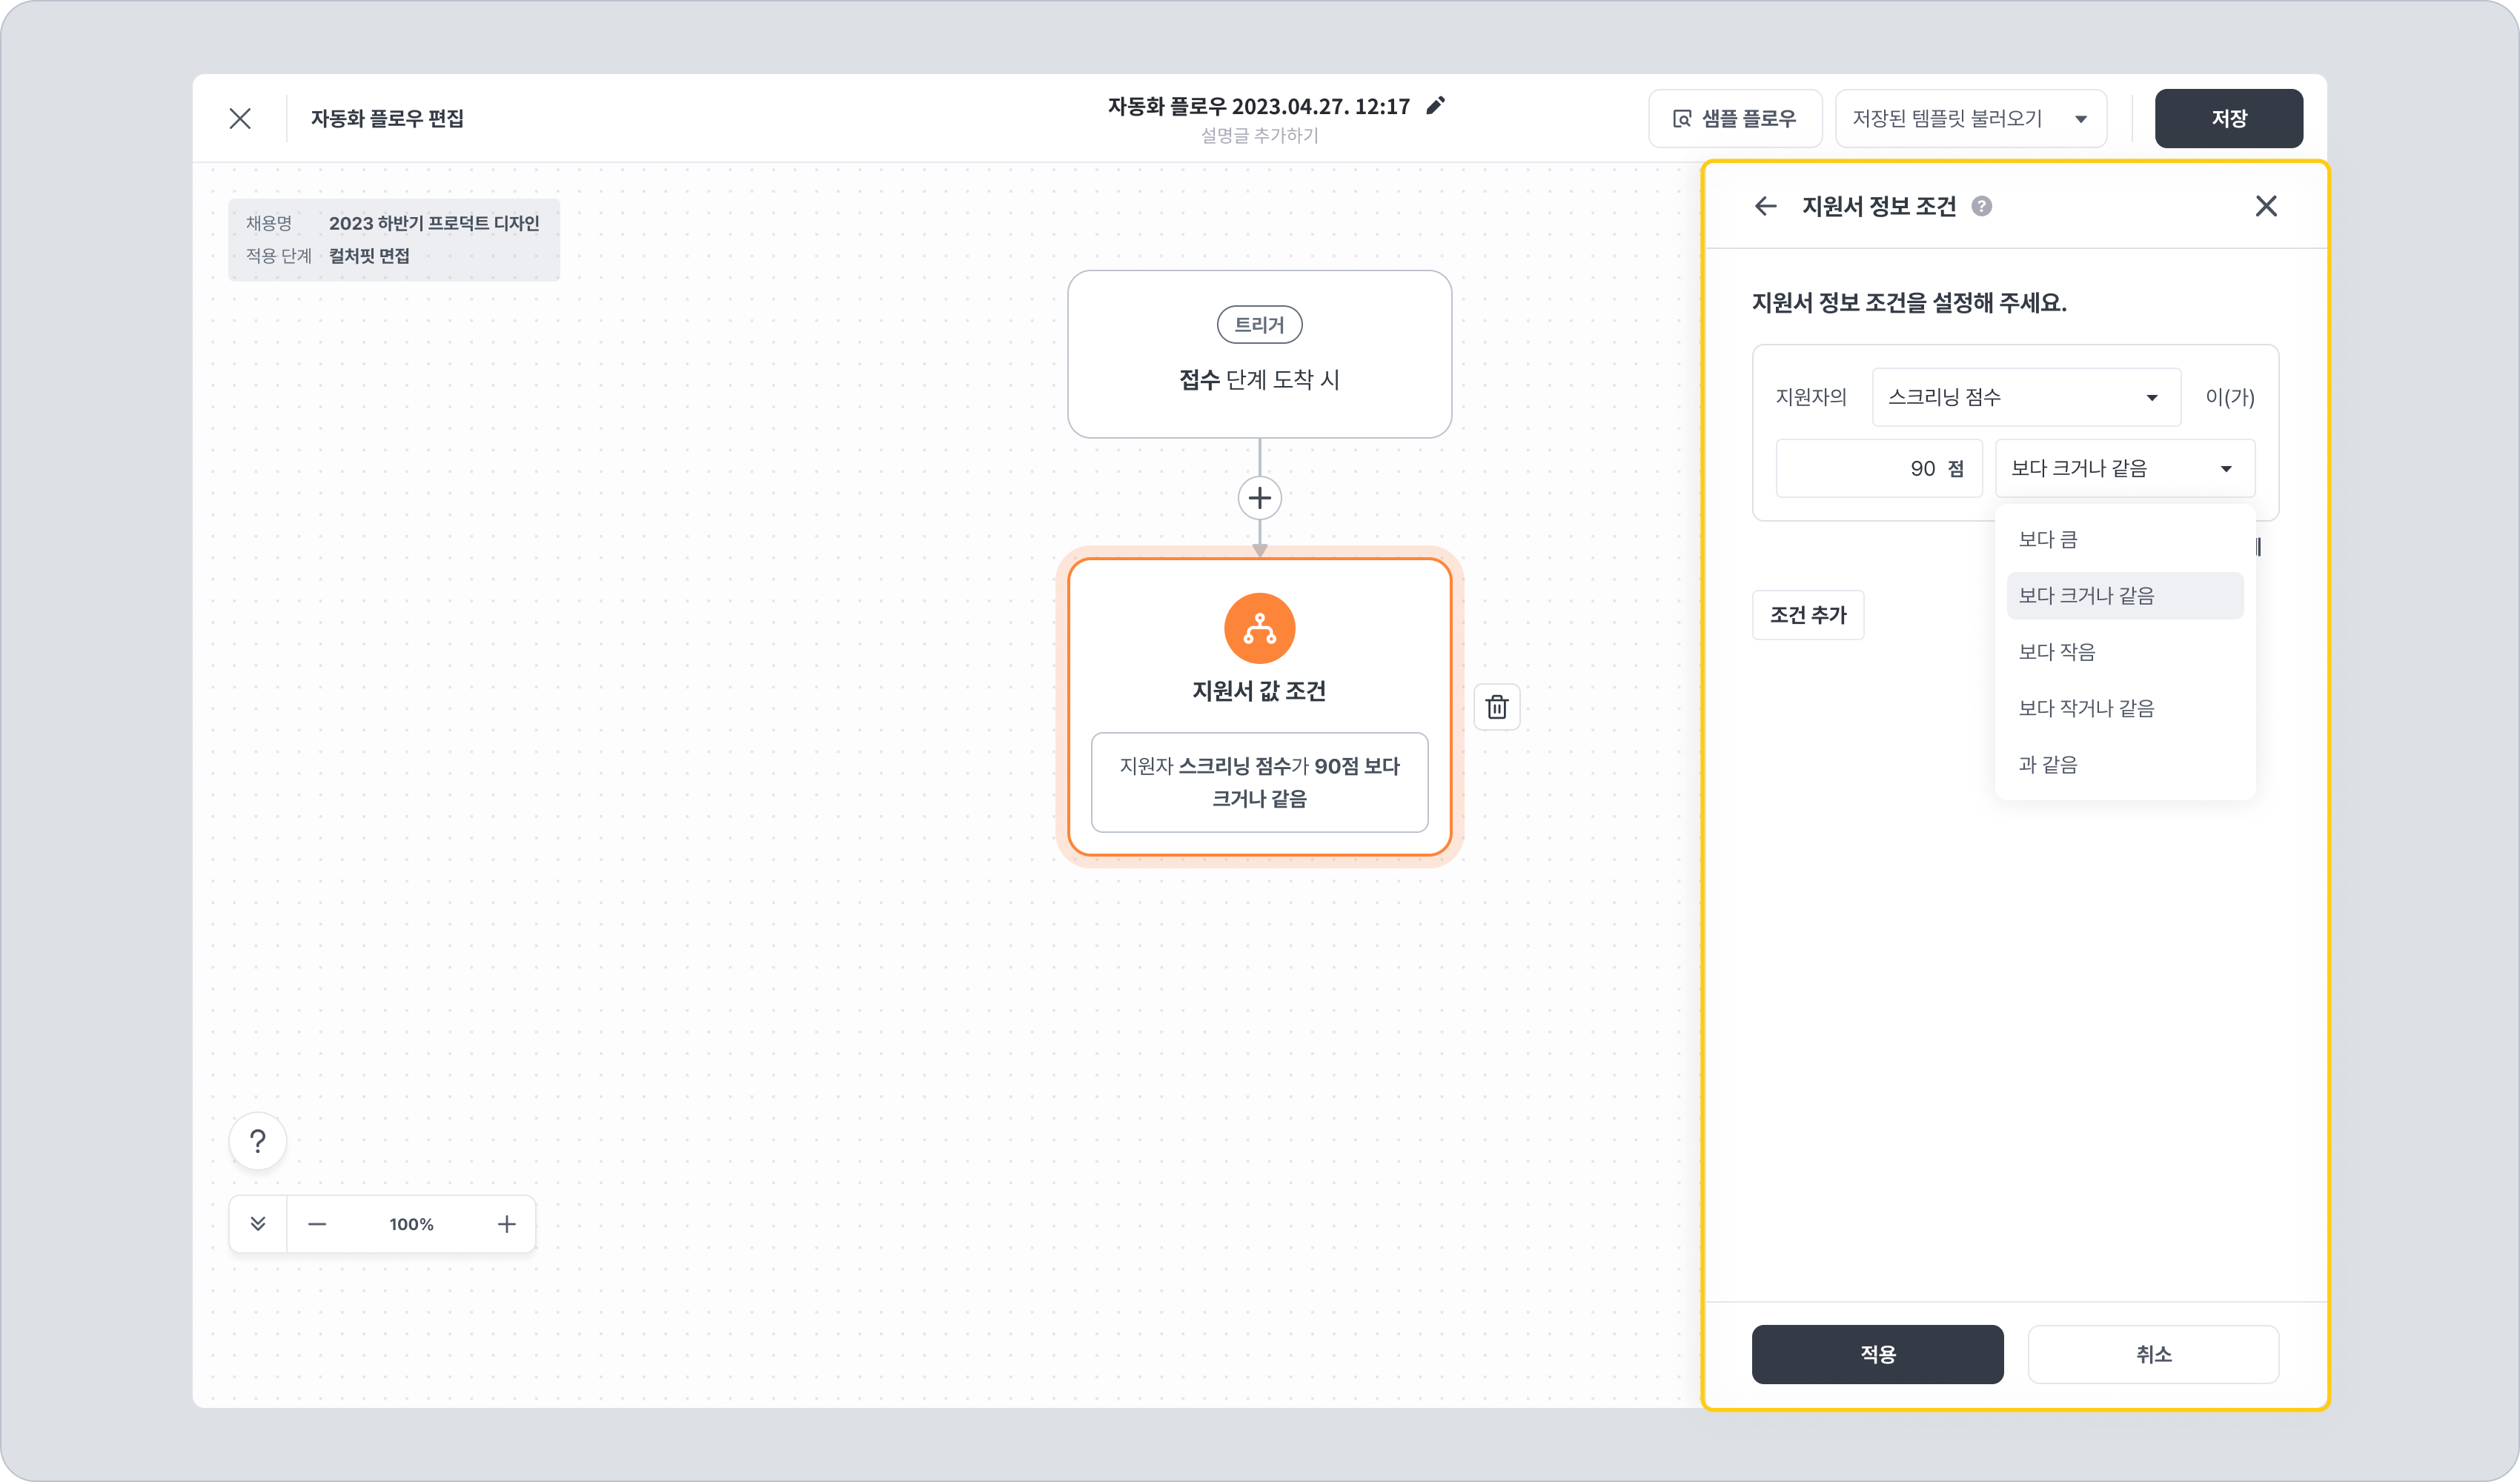Click the pencil icon to edit flow title
Image resolution: width=2520 pixels, height=1482 pixels.
pyautogui.click(x=1436, y=106)
